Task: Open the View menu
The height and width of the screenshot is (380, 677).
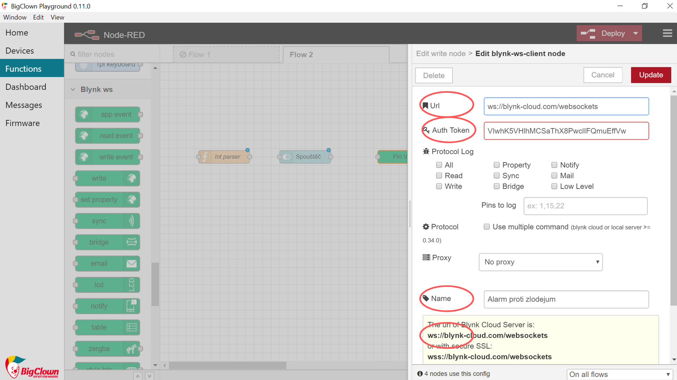Action: click(57, 17)
